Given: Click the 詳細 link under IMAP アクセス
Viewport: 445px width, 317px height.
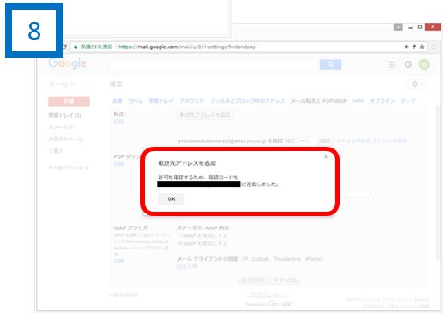Looking at the screenshot, I should click(118, 261).
